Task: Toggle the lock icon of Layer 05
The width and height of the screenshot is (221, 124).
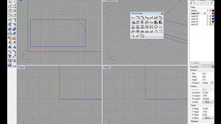Action: pyautogui.click(x=210, y=24)
